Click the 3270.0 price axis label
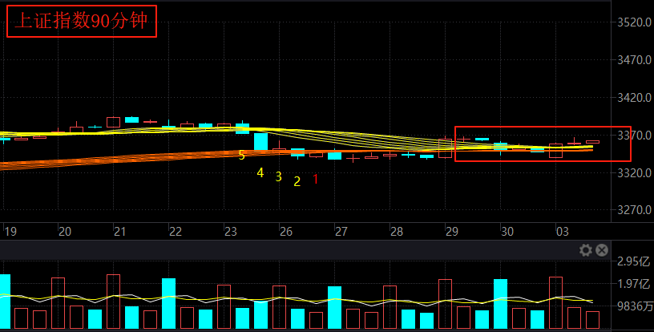The height and width of the screenshot is (332, 654). point(634,210)
